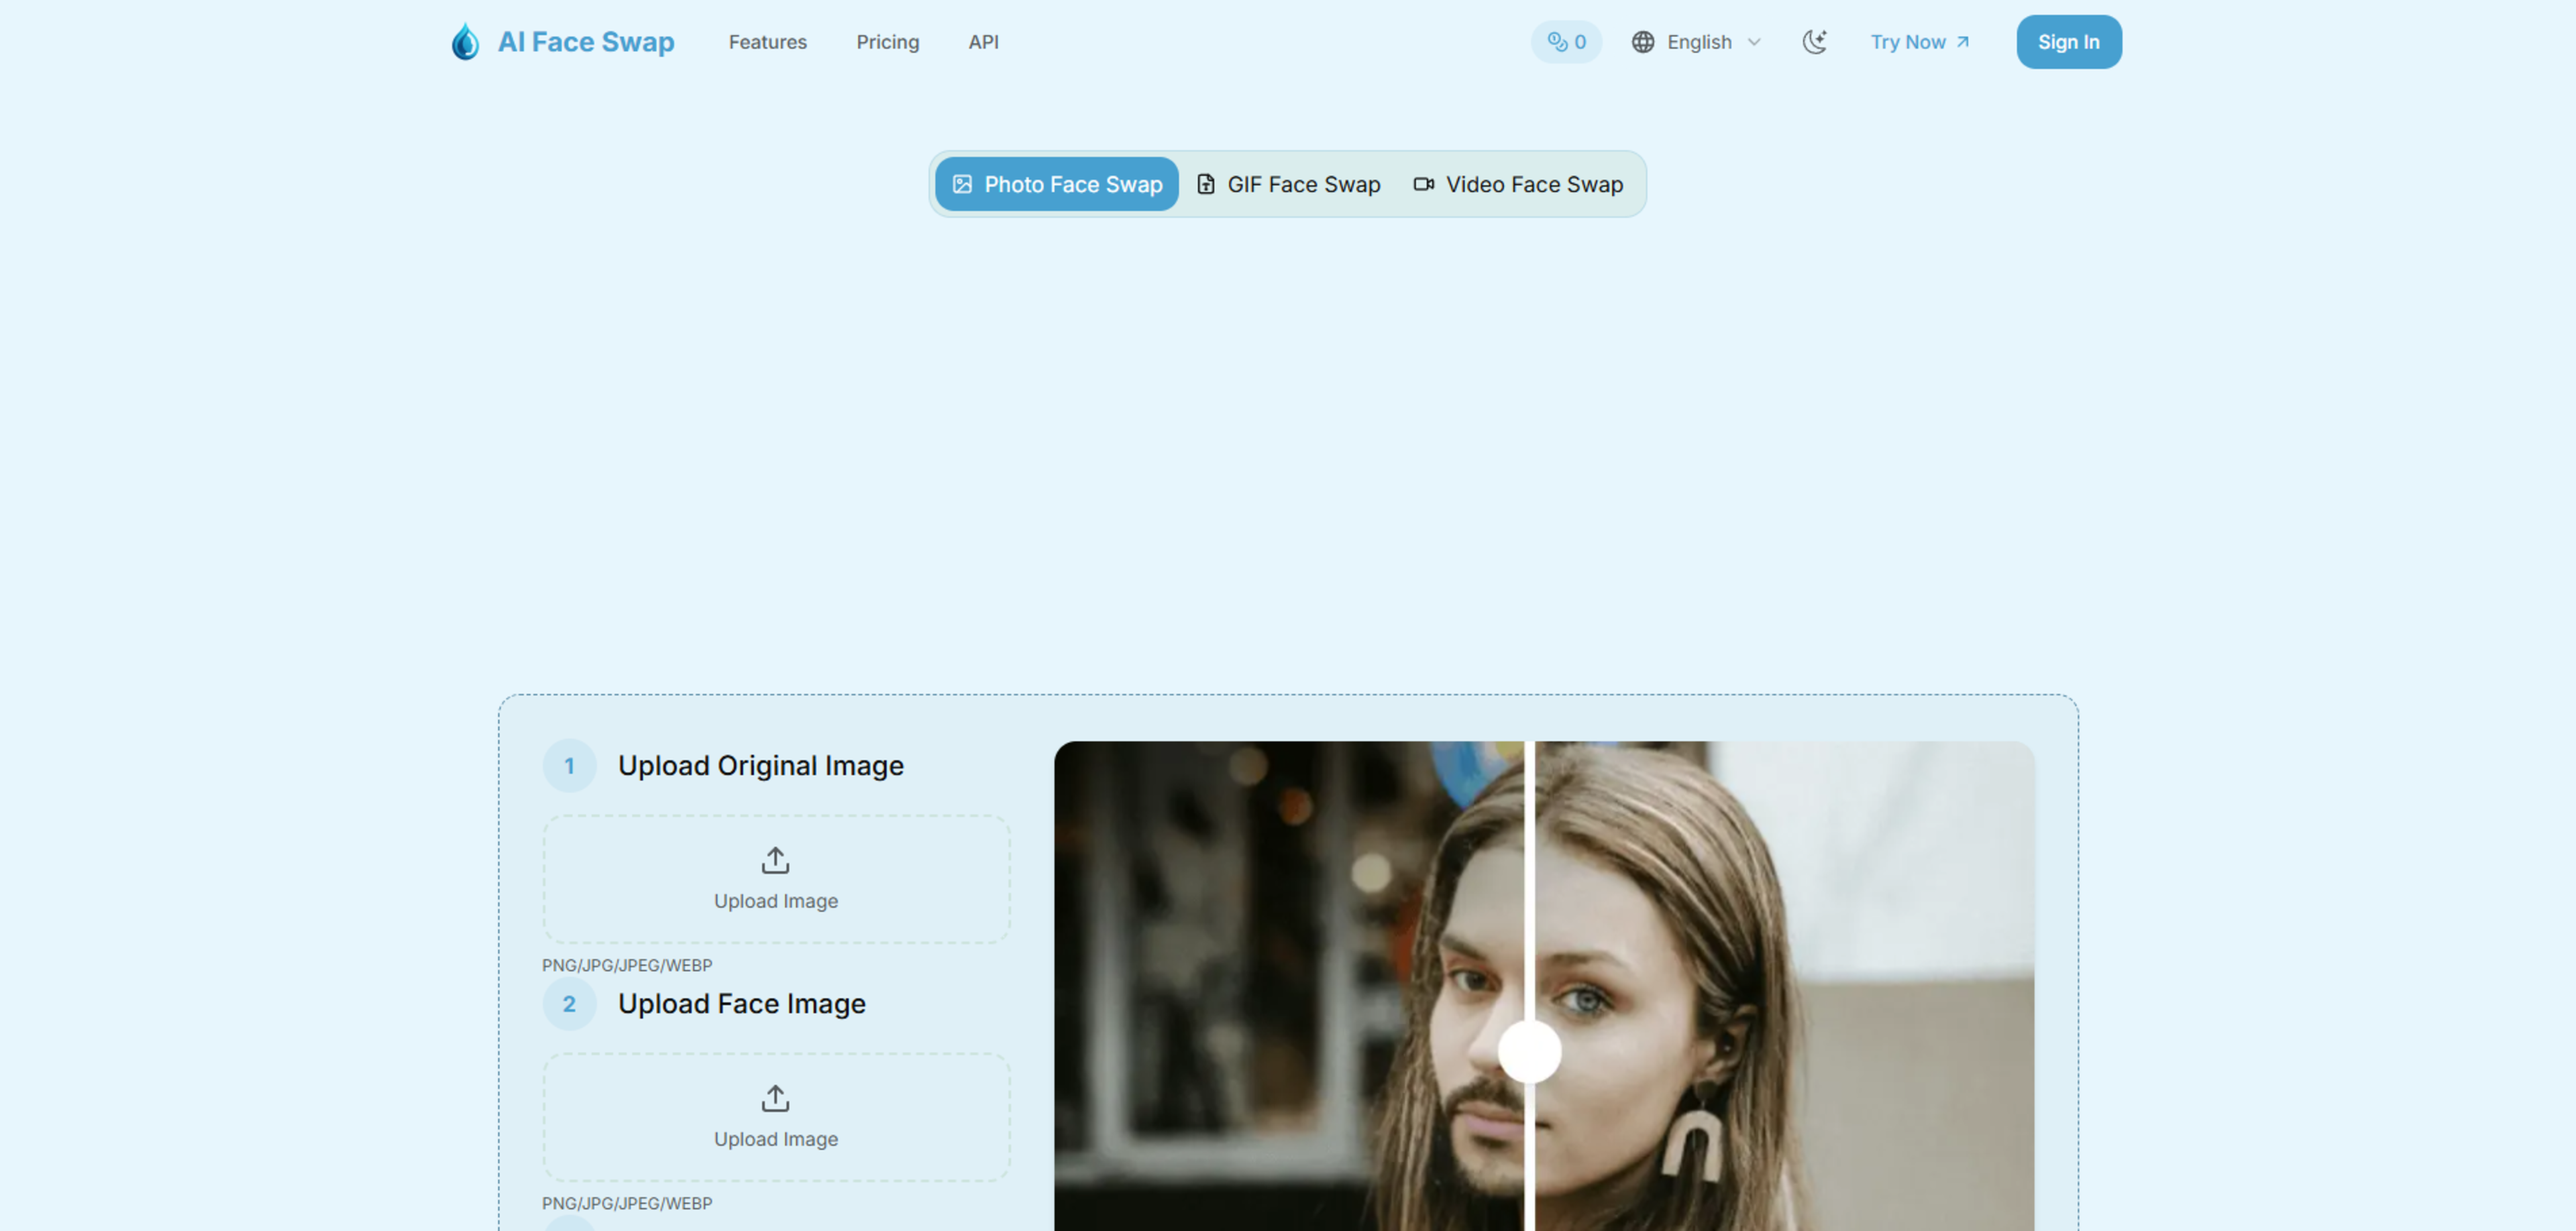The width and height of the screenshot is (2576, 1231).
Task: Click the before/after comparison slider handle
Action: tap(1529, 1051)
